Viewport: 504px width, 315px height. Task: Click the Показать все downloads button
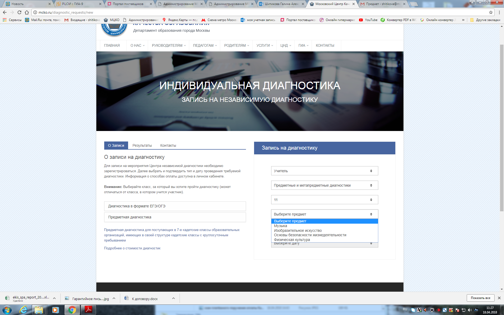click(480, 298)
